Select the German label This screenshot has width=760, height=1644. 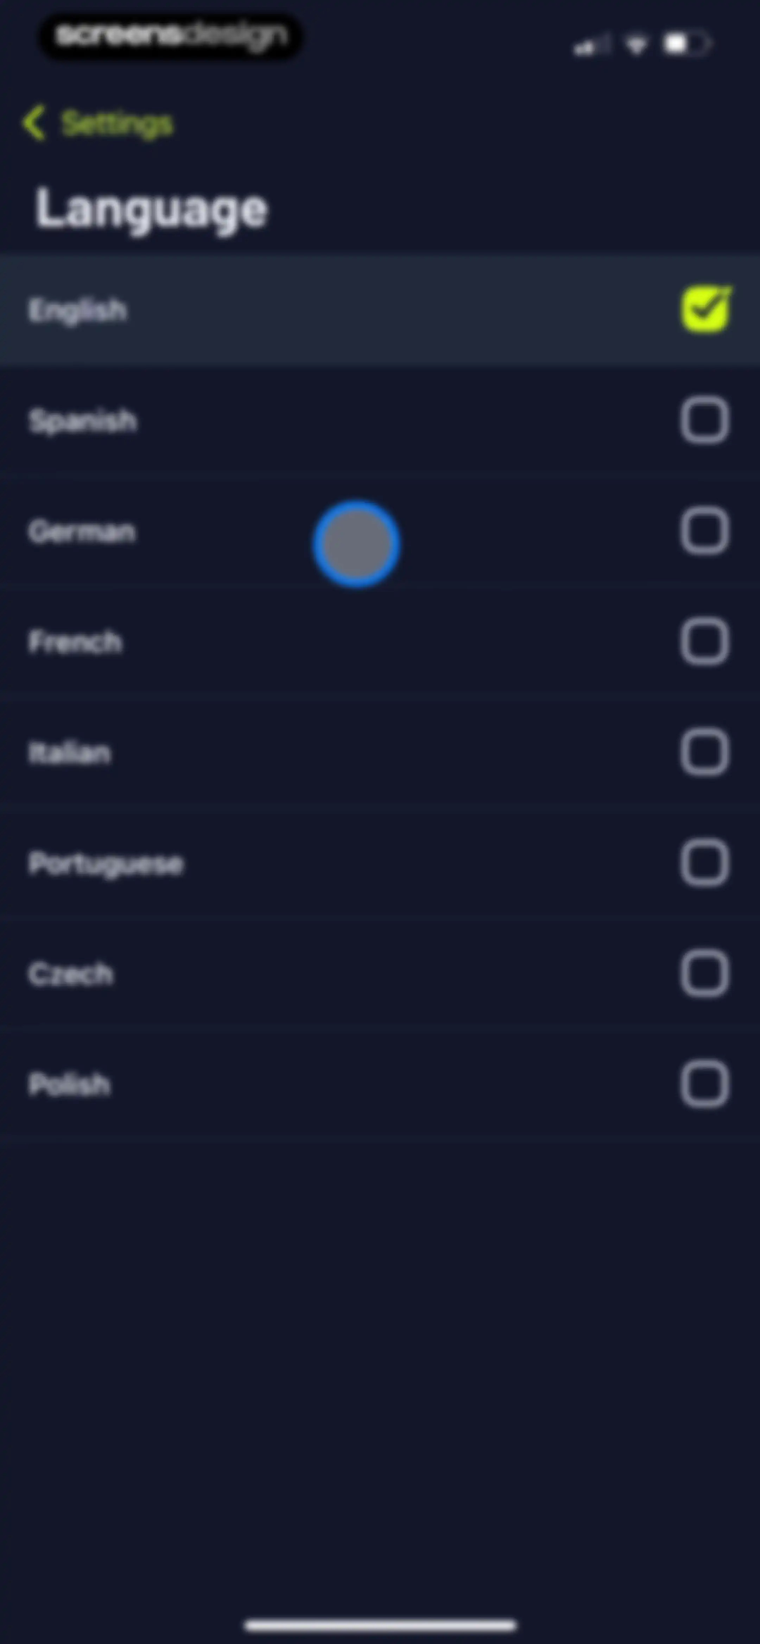coord(82,532)
